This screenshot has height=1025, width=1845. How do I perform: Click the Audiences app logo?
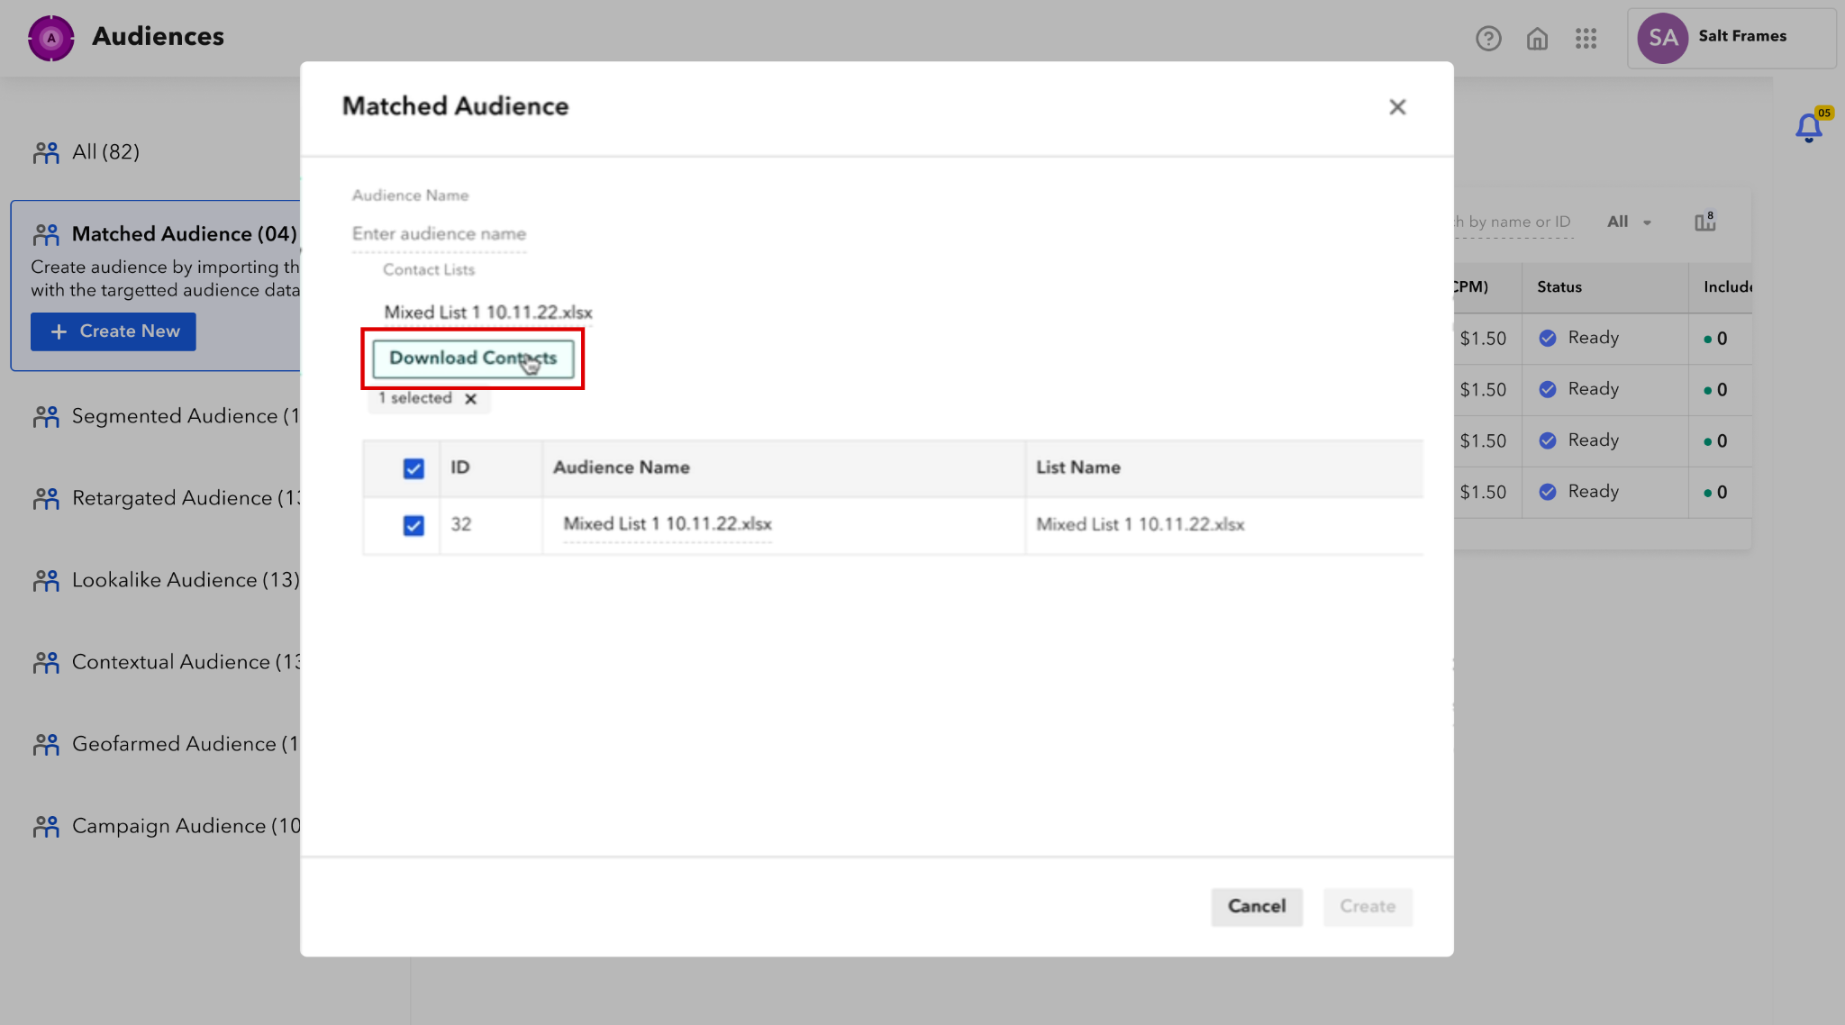pos(51,38)
